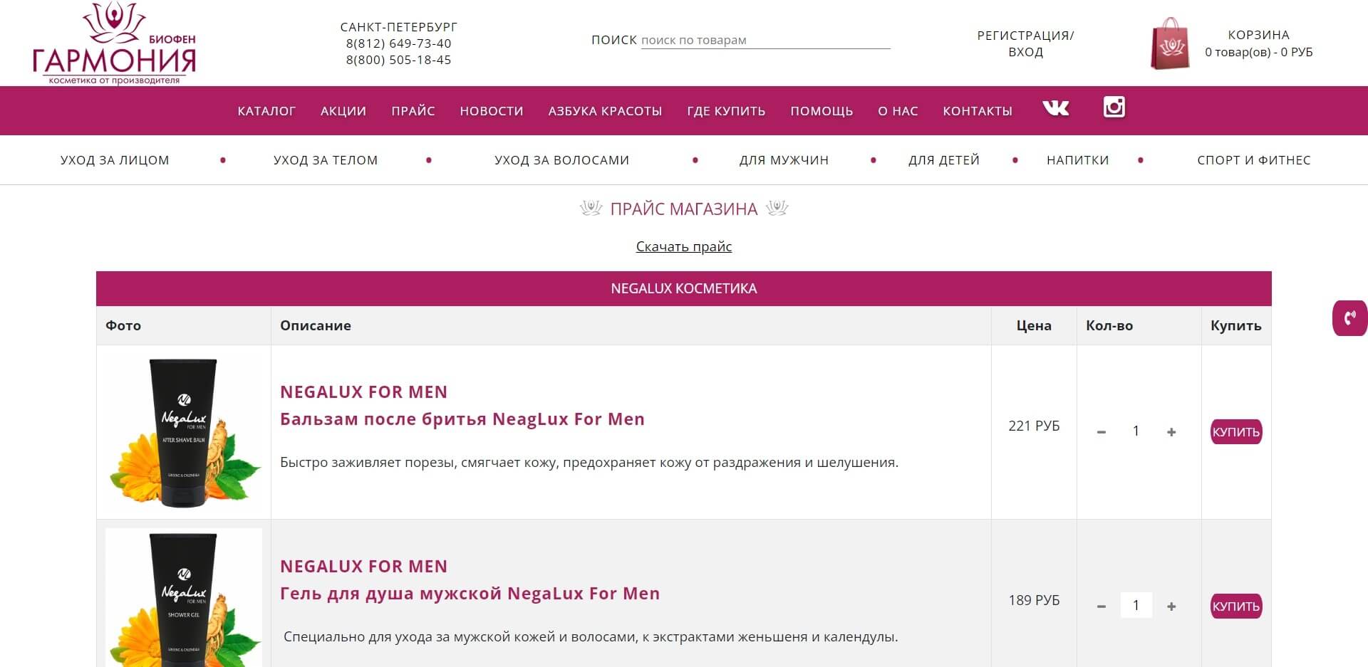Select the Спорт и фитнес category
1368x667 pixels.
click(x=1254, y=160)
